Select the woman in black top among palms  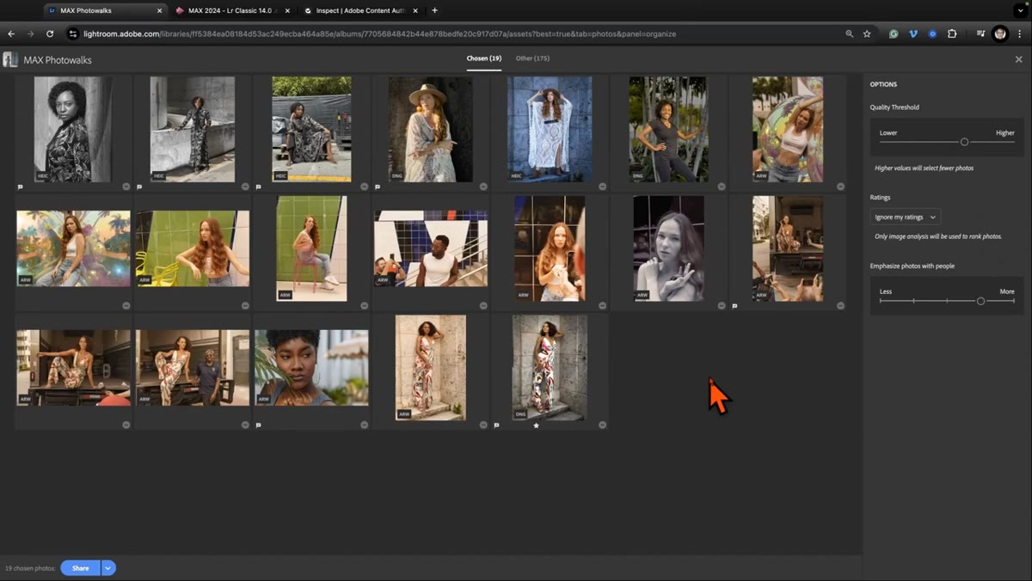pos(667,129)
